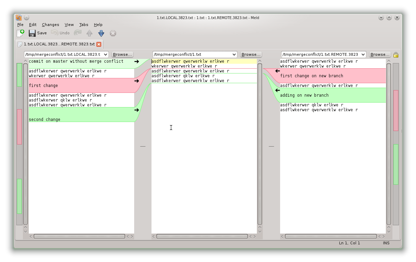
Task: Click the Undo toolbar button
Action: (x=60, y=33)
